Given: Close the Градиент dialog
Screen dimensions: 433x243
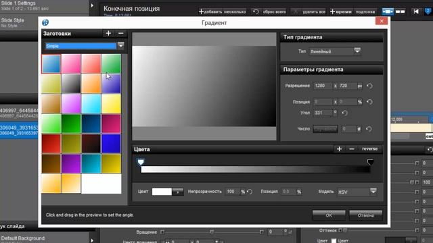Looking at the screenshot, I should click(382, 21).
